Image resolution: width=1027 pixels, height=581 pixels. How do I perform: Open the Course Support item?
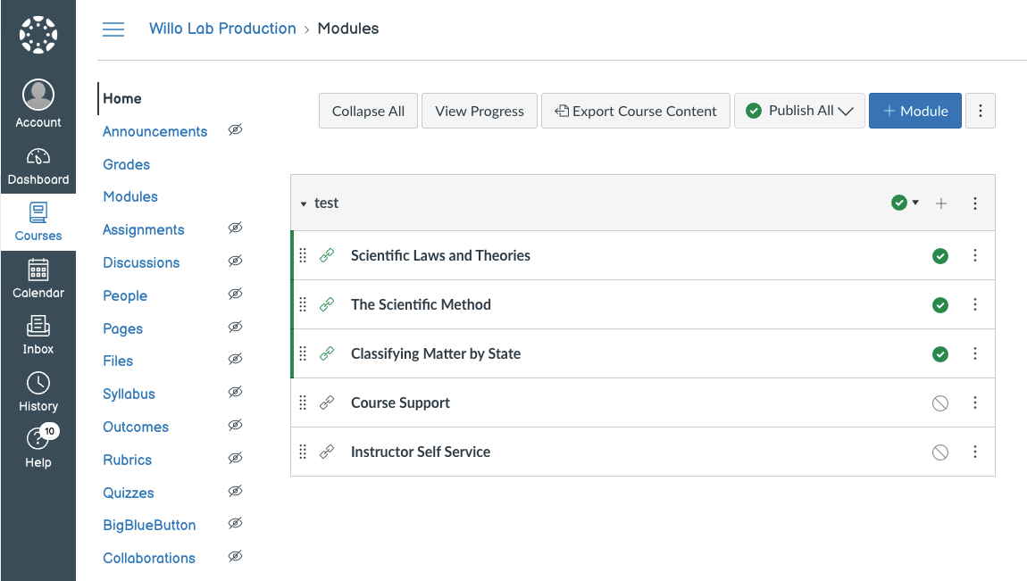pos(400,403)
